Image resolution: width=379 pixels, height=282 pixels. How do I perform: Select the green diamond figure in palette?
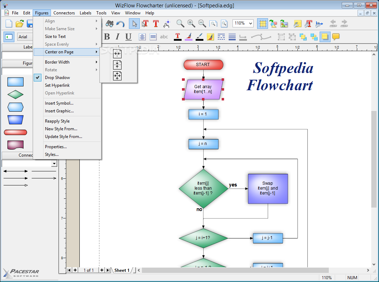click(15, 94)
